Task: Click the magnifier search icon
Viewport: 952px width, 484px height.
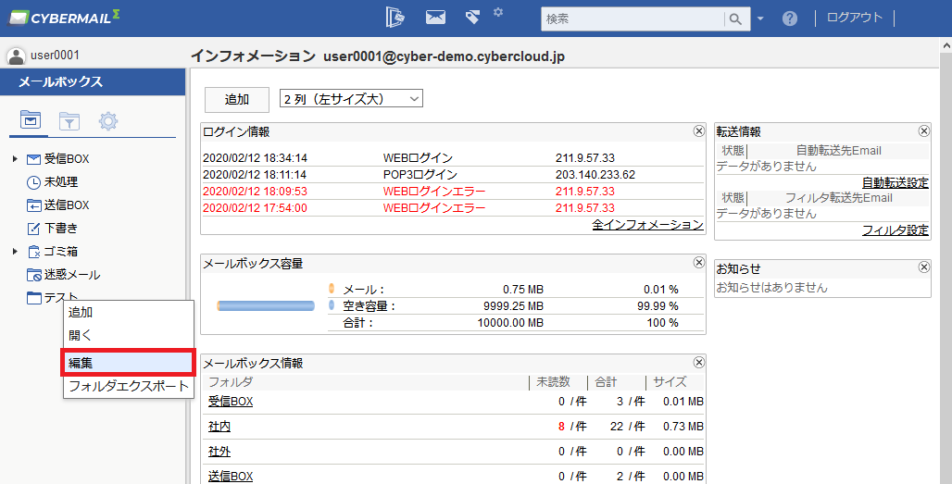Action: pyautogui.click(x=735, y=19)
